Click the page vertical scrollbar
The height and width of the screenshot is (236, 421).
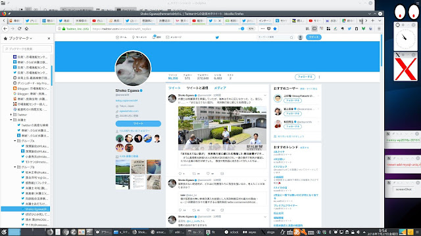[x=382, y=51]
